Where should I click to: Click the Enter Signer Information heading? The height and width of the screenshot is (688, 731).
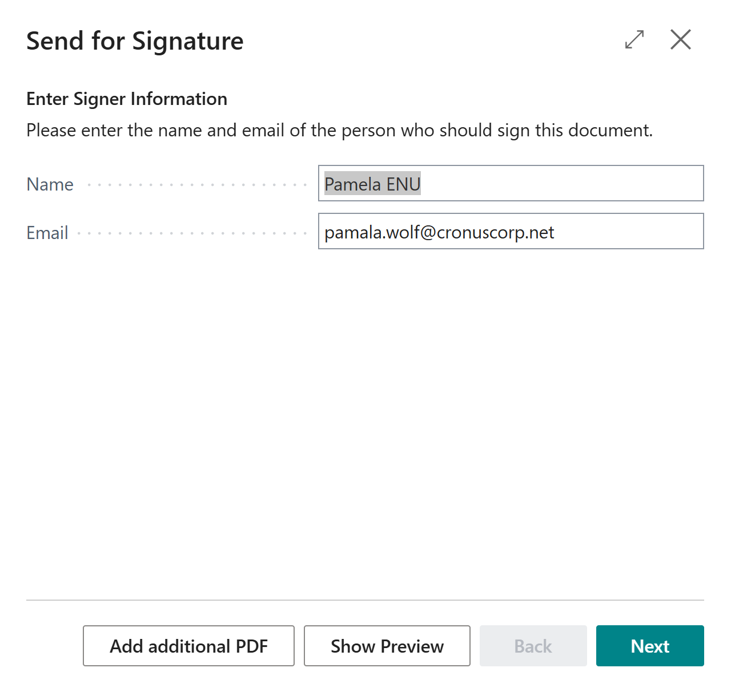[x=127, y=99]
